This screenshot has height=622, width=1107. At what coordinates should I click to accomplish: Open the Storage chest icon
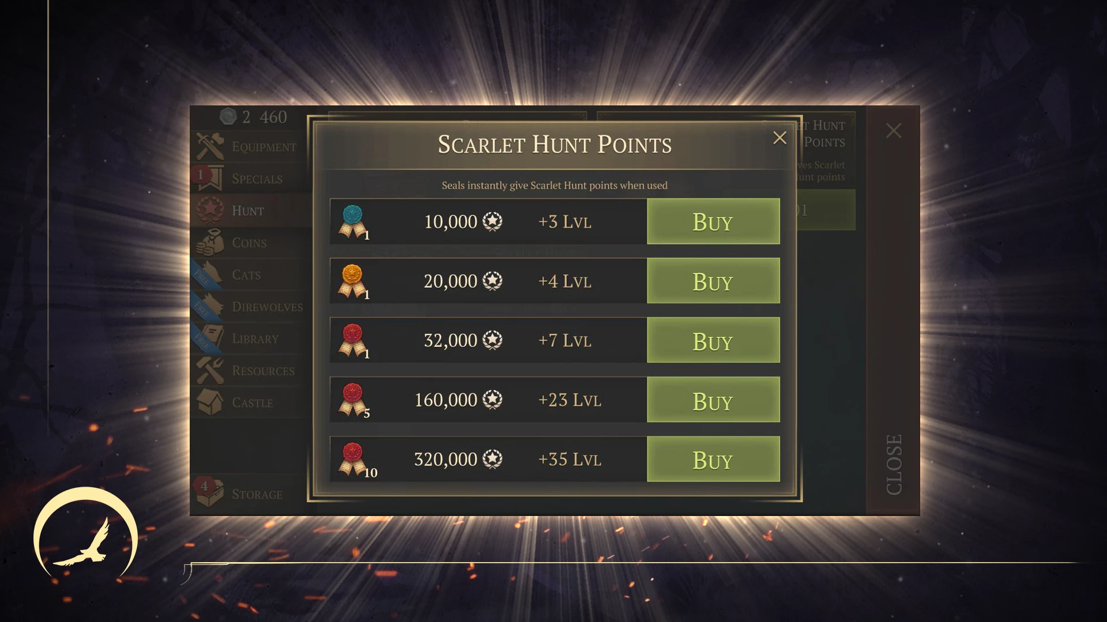(x=210, y=494)
